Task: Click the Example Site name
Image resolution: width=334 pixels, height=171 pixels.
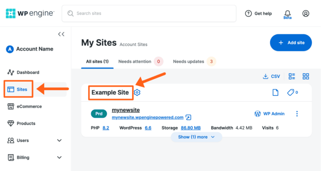Action: point(110,92)
